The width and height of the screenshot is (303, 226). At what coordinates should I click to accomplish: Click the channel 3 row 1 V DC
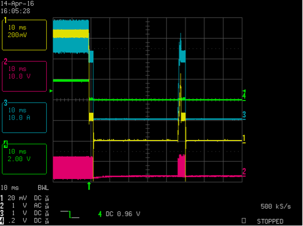pos(25,213)
